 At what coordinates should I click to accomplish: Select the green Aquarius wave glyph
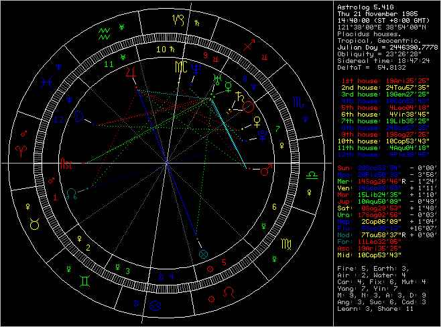click(x=105, y=34)
